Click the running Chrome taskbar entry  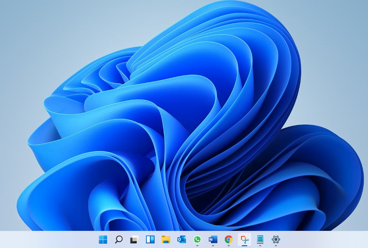coord(229,240)
